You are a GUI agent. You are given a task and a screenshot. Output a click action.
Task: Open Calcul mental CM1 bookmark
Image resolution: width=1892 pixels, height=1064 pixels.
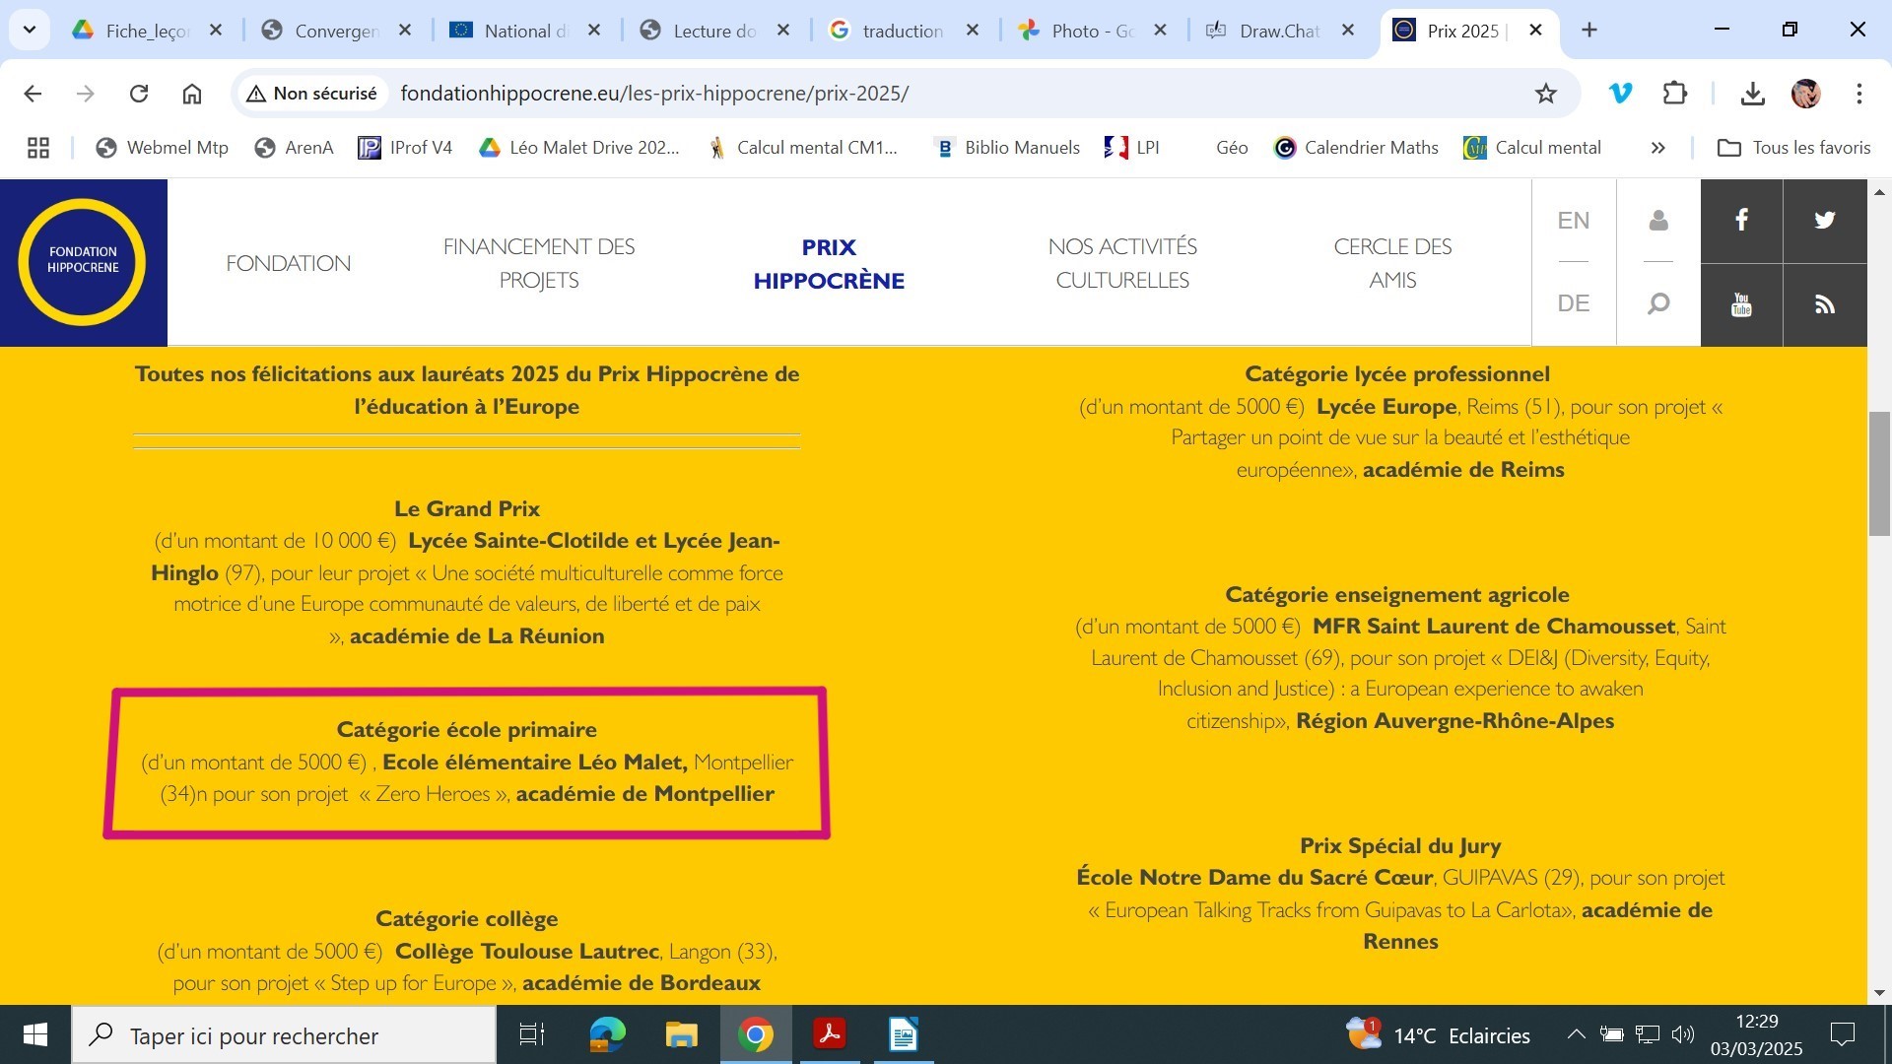(803, 148)
